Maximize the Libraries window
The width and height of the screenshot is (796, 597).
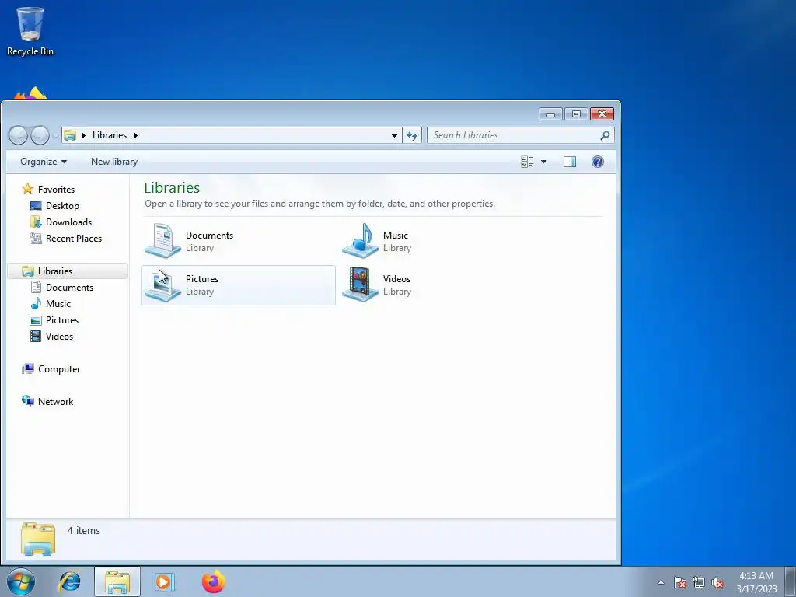pyautogui.click(x=576, y=113)
